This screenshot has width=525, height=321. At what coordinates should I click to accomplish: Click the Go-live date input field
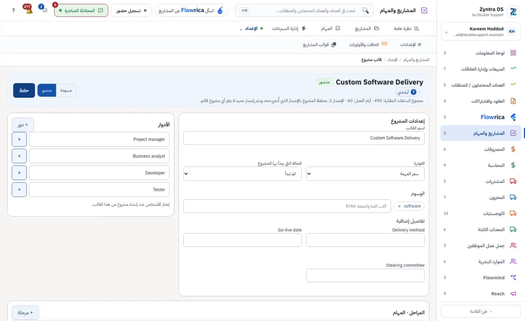[242, 240]
